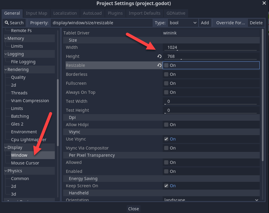Click the Add button

pyautogui.click(x=205, y=23)
